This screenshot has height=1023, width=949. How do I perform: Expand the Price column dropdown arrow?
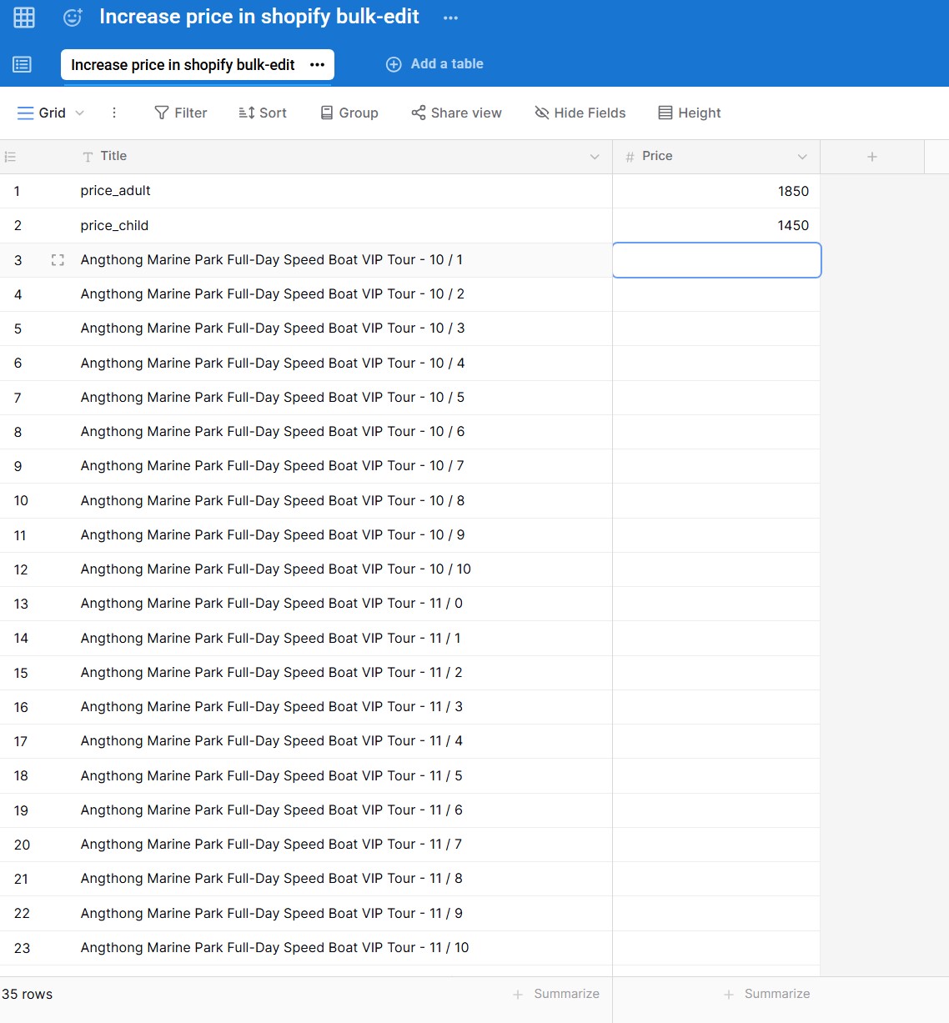coord(802,157)
